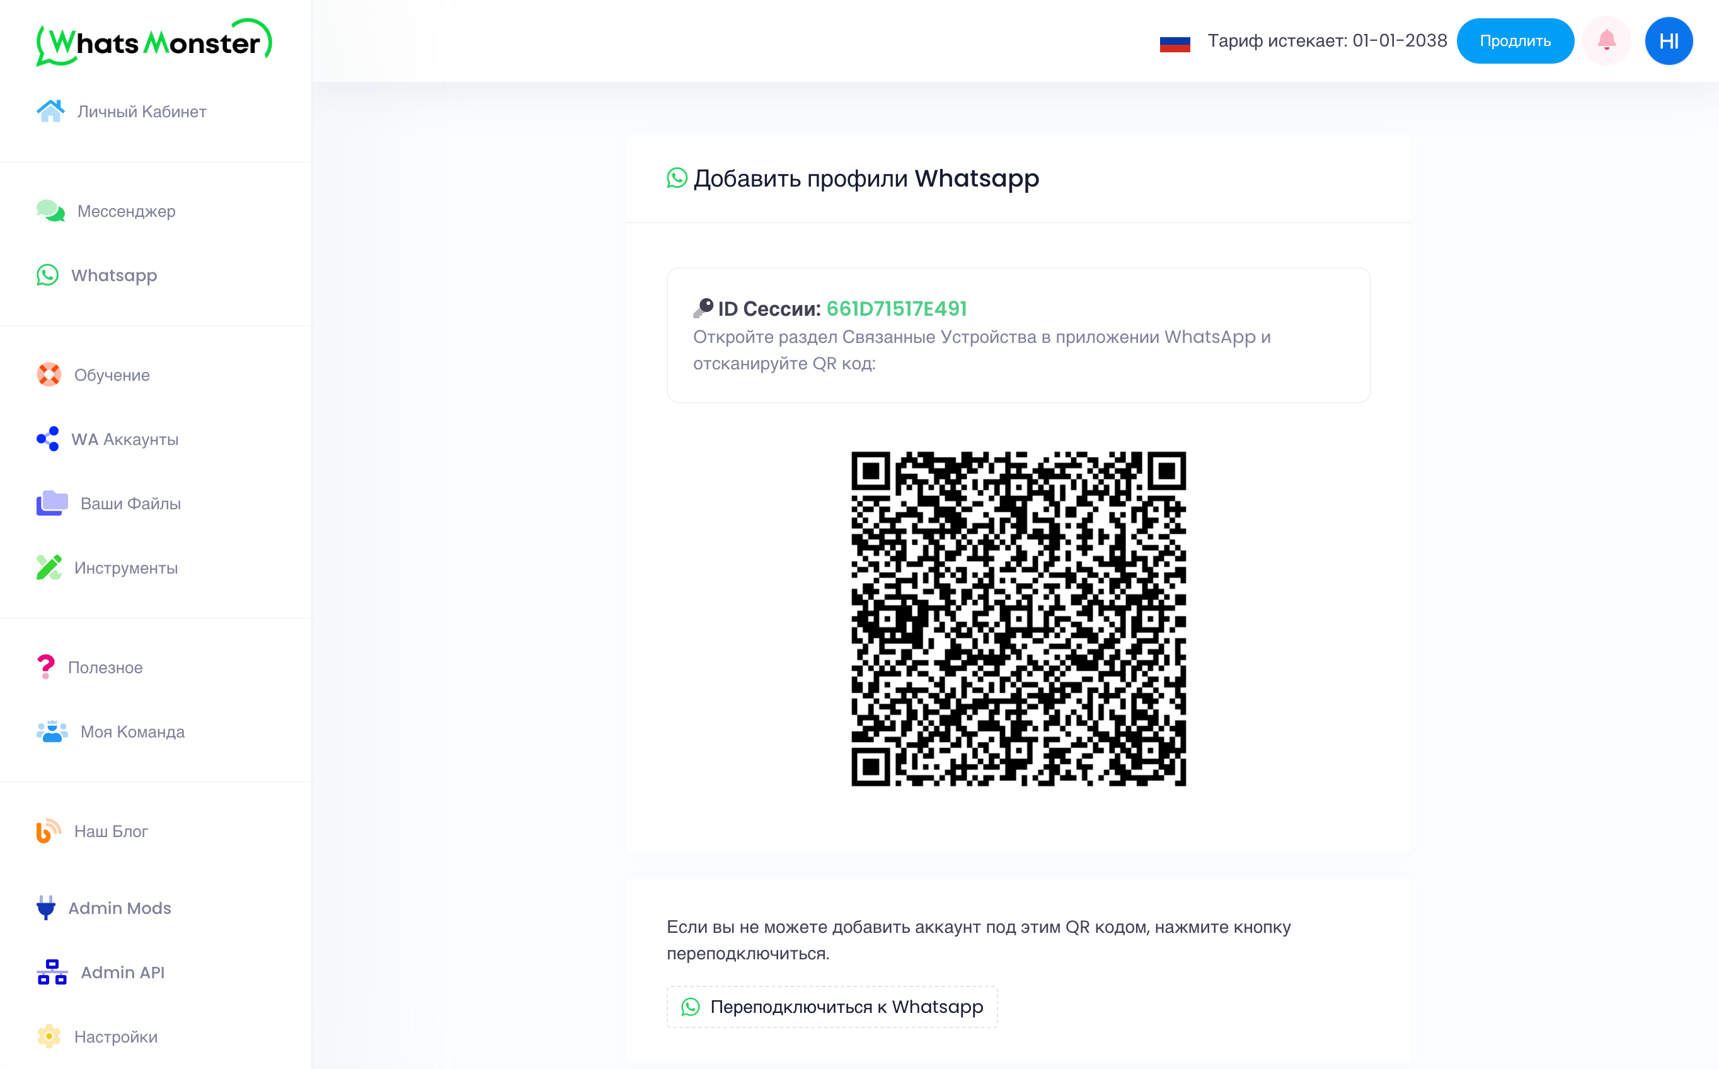1719x1069 pixels.
Task: Click the Admin API network icon
Action: tap(52, 972)
